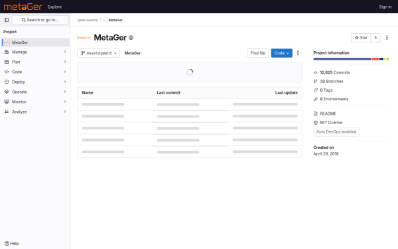Click the commits icon
Image resolution: width=398 pixels, height=249 pixels.
(316, 72)
